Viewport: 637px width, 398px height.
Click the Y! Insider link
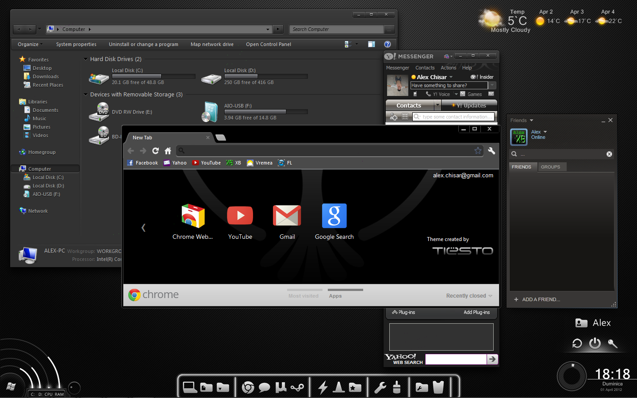482,77
